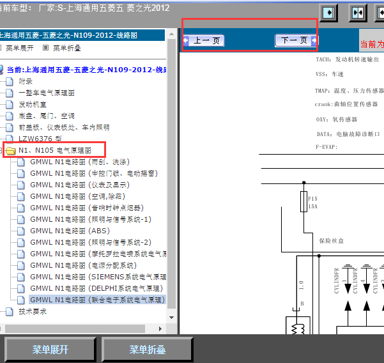Open GMWL N1电路图 (电源分配系统)

coord(83,265)
